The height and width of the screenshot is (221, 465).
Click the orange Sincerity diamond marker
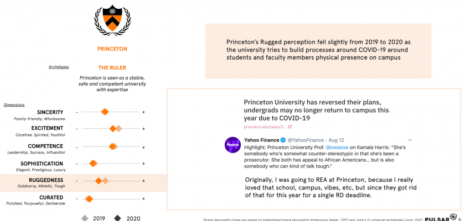105,112
